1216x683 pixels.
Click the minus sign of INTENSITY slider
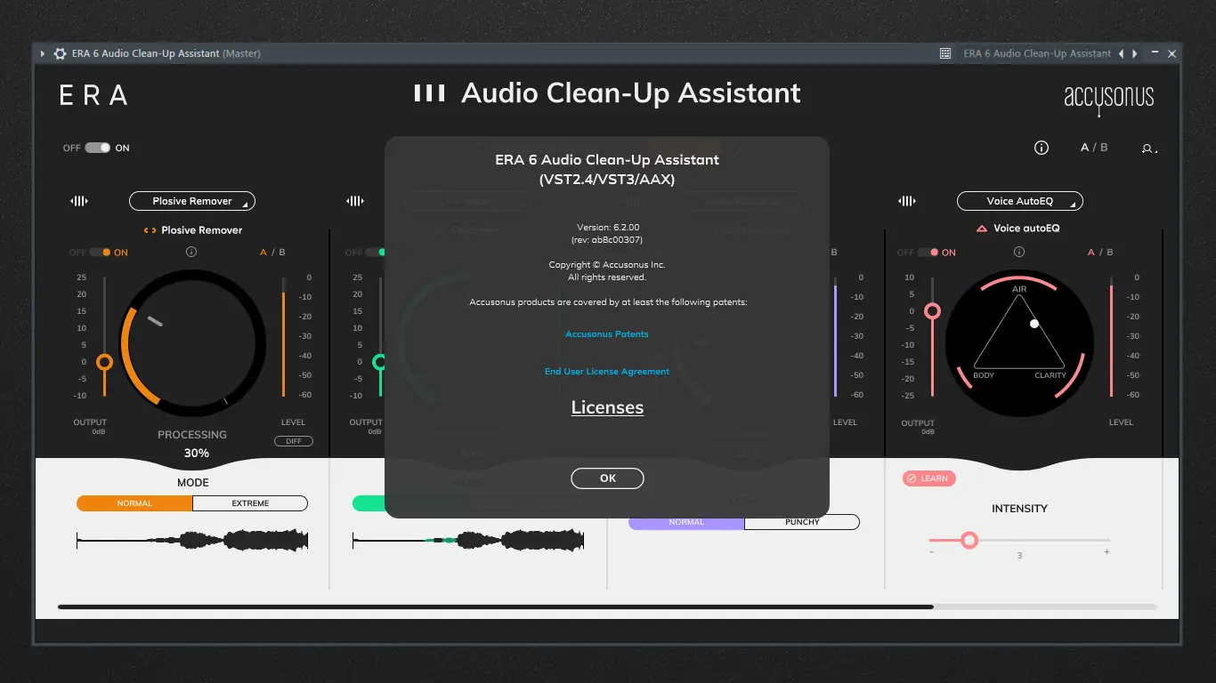tap(932, 552)
